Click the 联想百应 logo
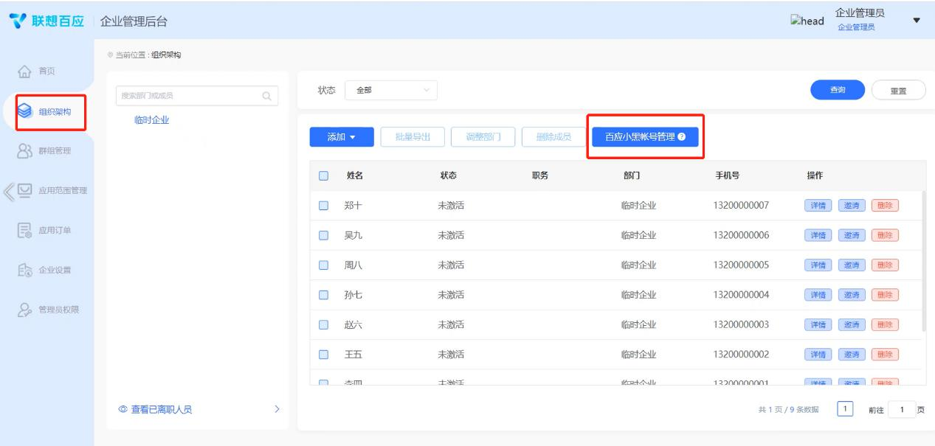Screen dimensions: 935x446 pos(46,21)
